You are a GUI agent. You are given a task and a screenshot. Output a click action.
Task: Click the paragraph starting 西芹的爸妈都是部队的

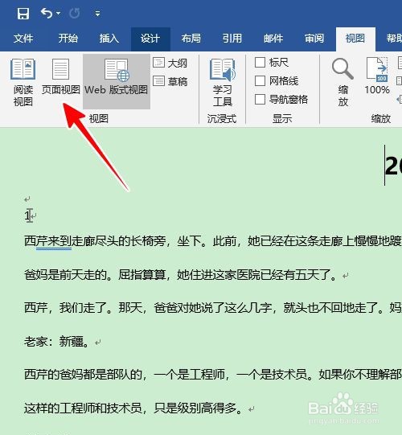pos(213,374)
